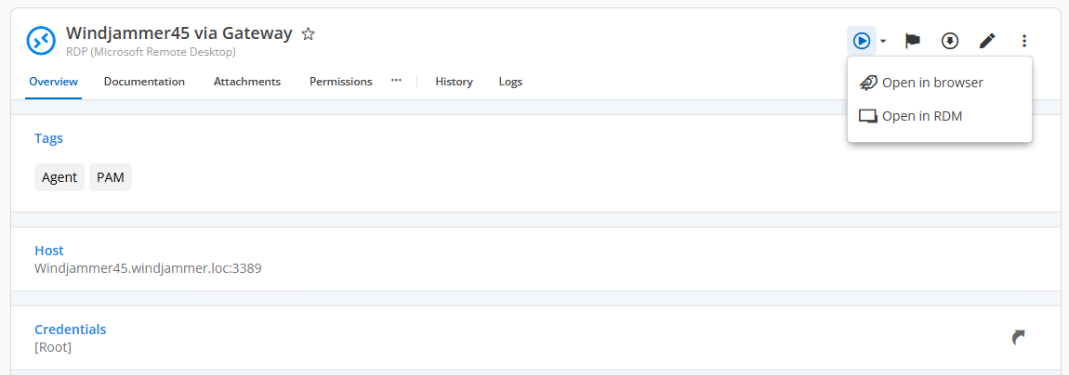Click the Host section heading
The image size is (1069, 375).
click(49, 251)
